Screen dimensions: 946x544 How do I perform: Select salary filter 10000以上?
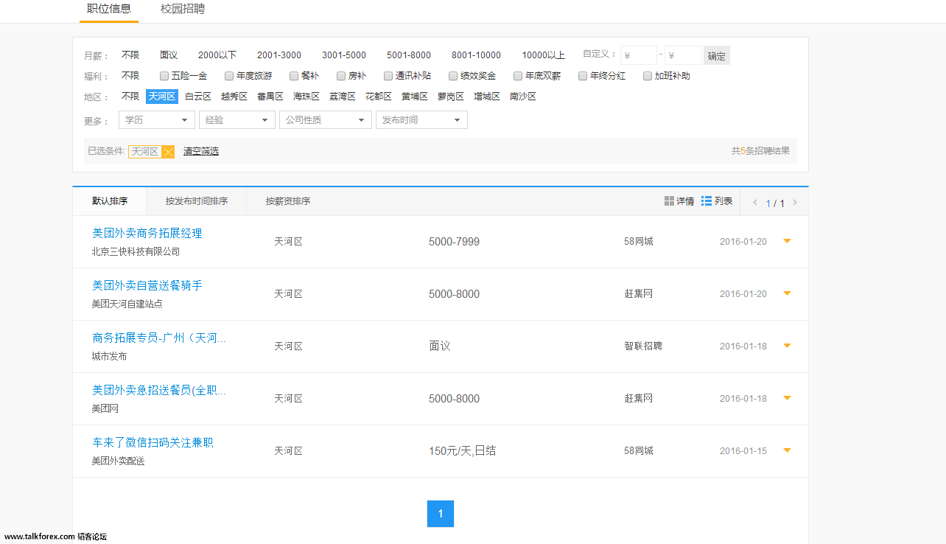544,55
